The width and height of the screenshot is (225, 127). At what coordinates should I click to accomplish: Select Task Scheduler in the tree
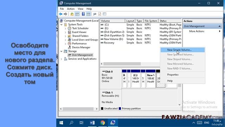80,28
